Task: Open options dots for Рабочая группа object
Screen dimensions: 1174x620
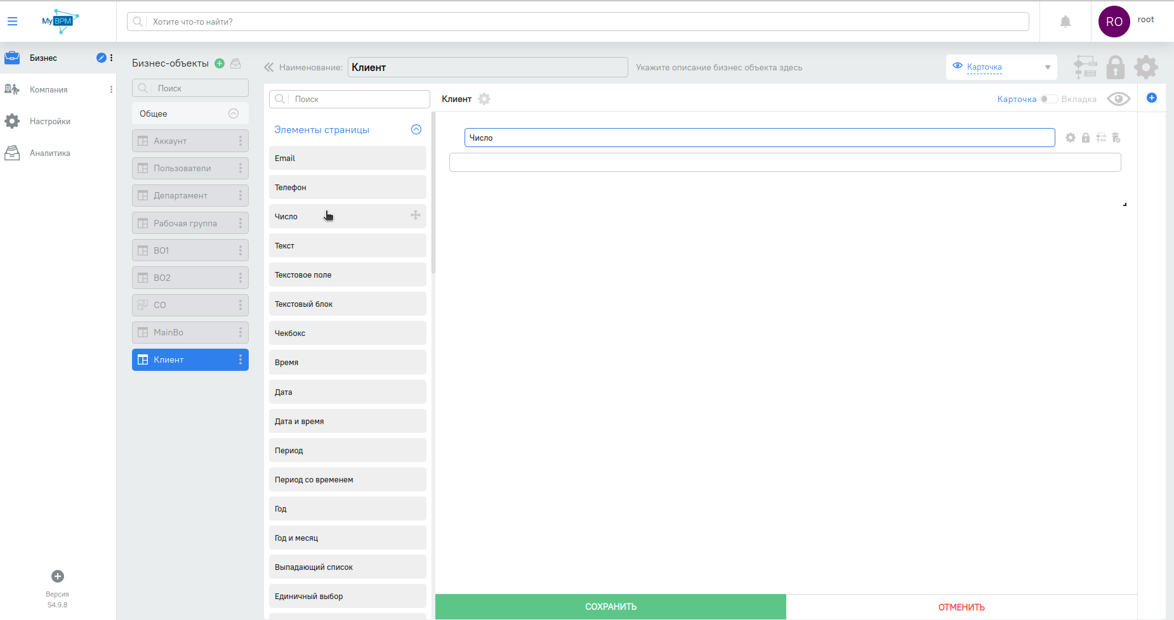Action: pos(241,223)
